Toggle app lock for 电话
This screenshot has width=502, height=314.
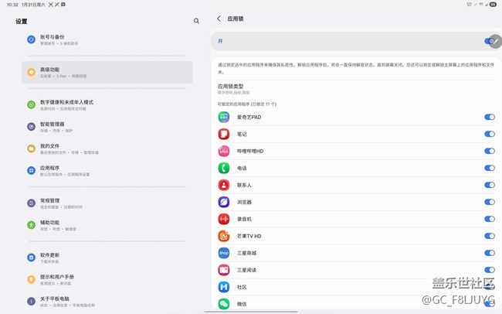click(x=489, y=168)
